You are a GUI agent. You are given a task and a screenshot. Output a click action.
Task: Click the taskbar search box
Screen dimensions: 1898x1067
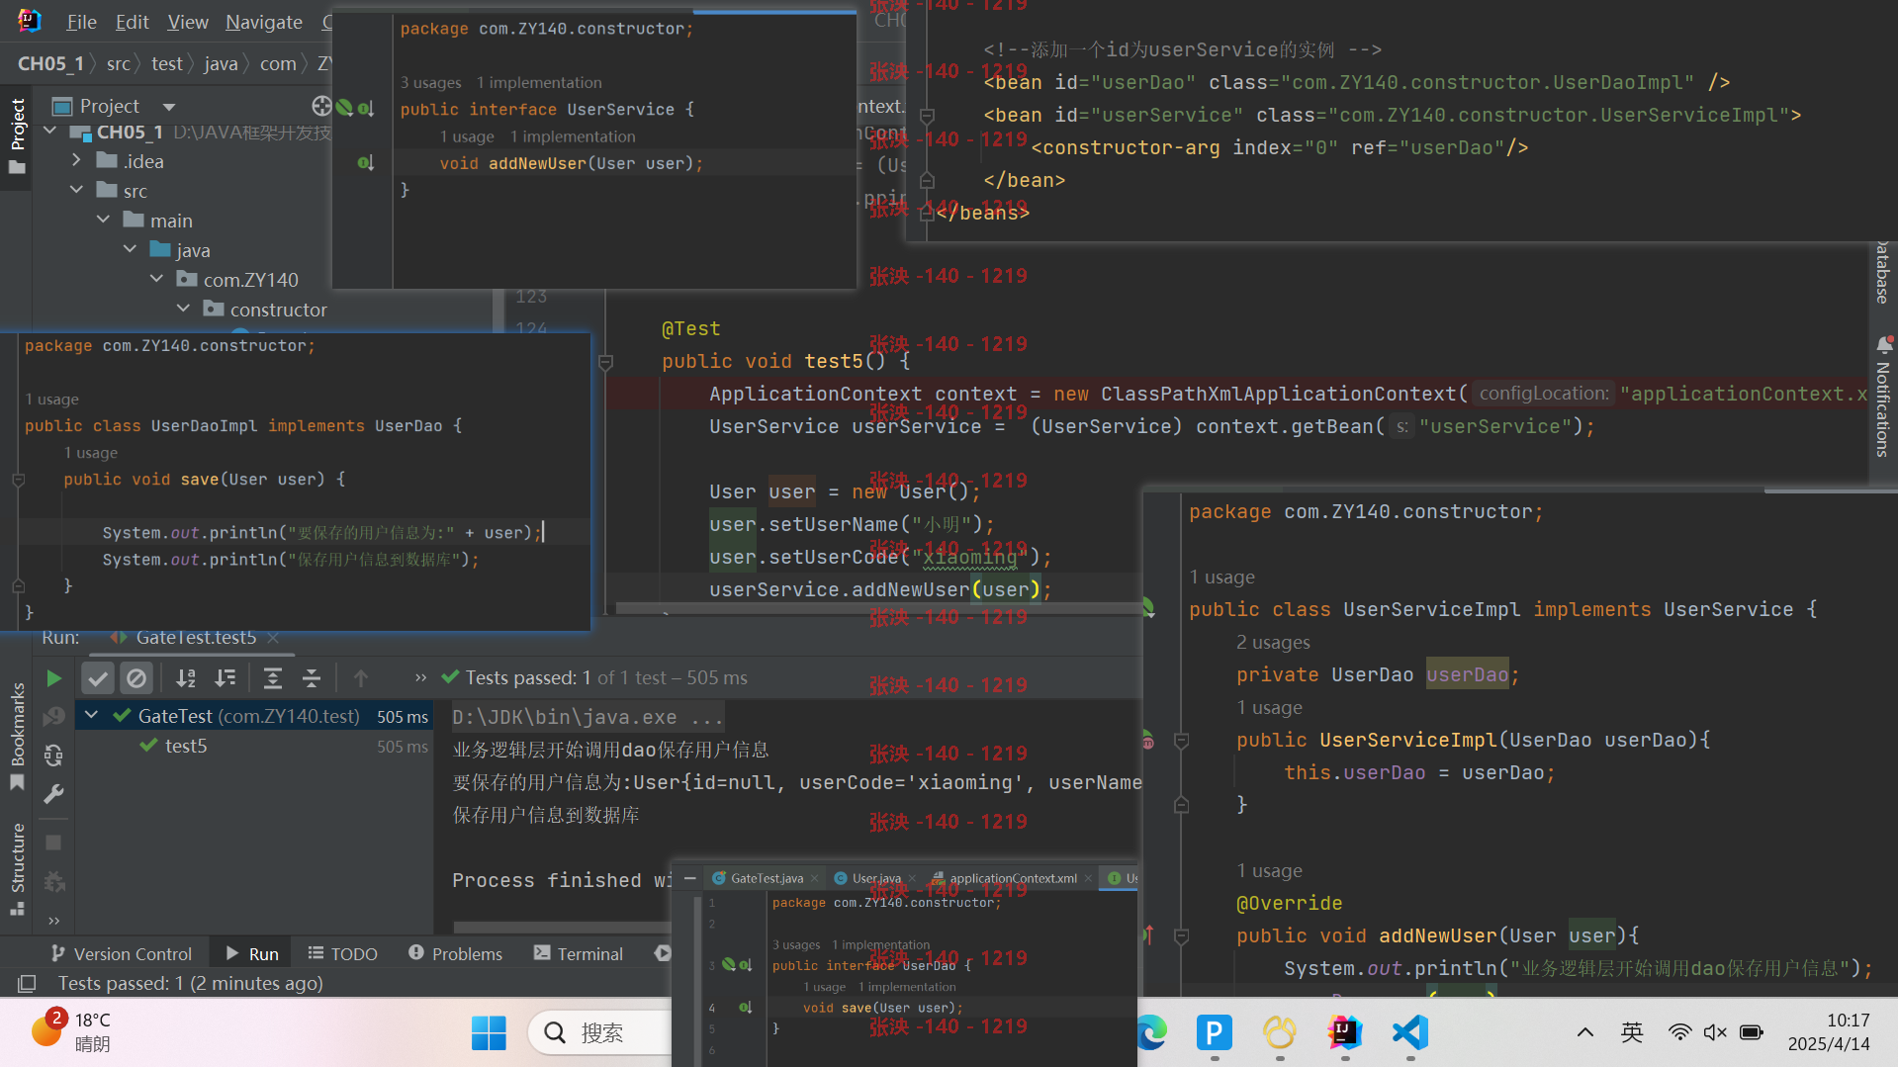(x=601, y=1032)
